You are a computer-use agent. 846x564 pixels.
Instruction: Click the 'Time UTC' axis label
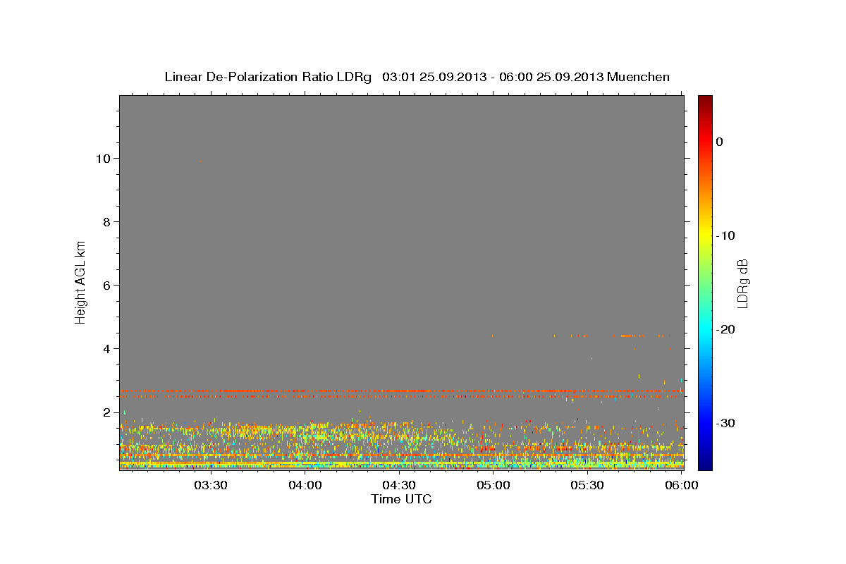[x=401, y=499]
